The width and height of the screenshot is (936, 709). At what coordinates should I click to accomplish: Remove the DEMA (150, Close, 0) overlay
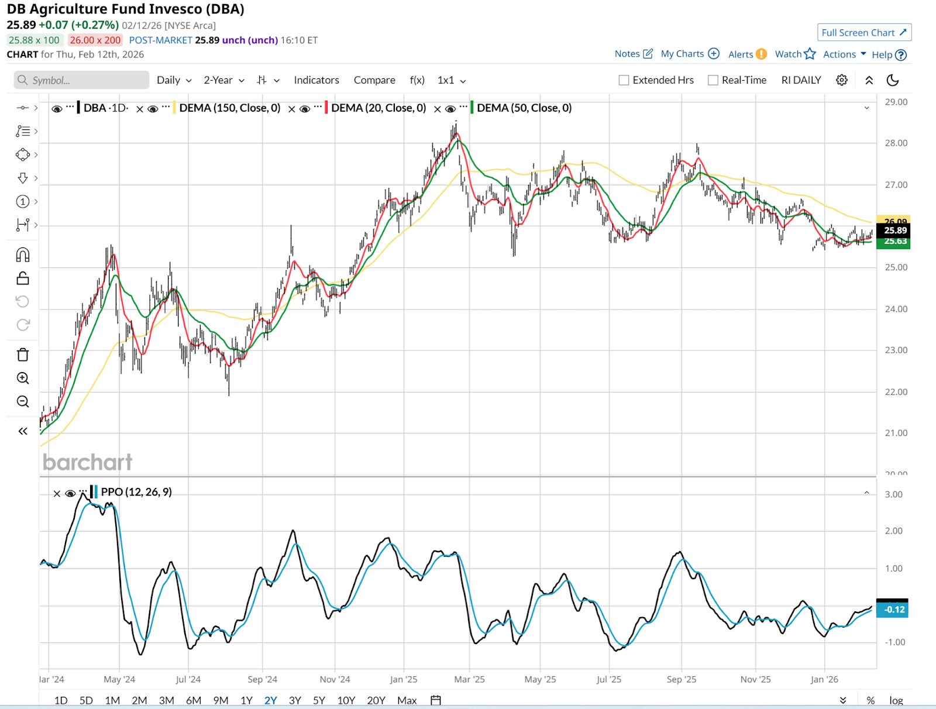[140, 109]
